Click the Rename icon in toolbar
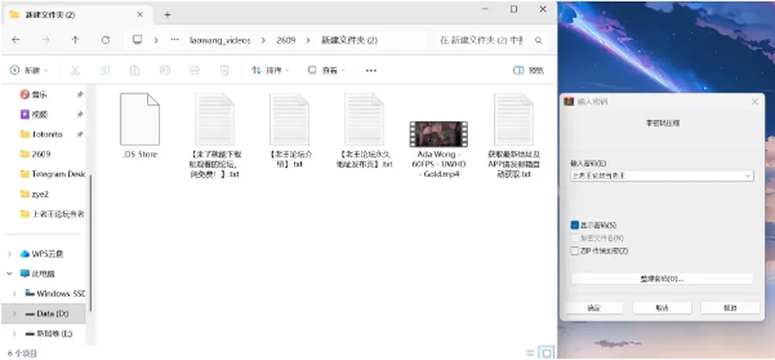 click(x=165, y=71)
